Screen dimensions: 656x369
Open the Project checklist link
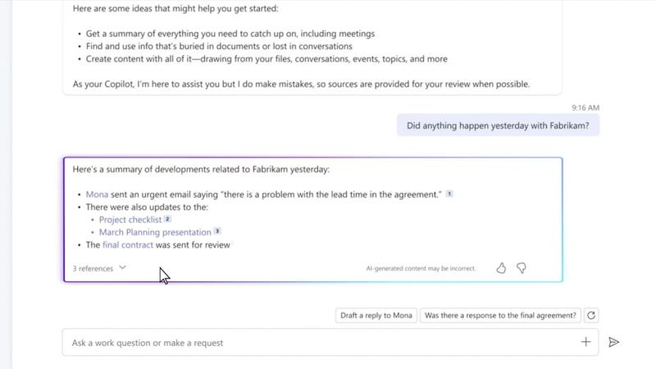point(130,220)
